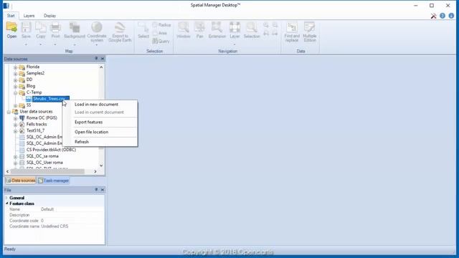
Task: Collapse the User data sources node
Action: (9, 112)
